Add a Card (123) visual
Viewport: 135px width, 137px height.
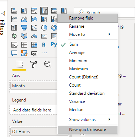click(x=44, y=36)
